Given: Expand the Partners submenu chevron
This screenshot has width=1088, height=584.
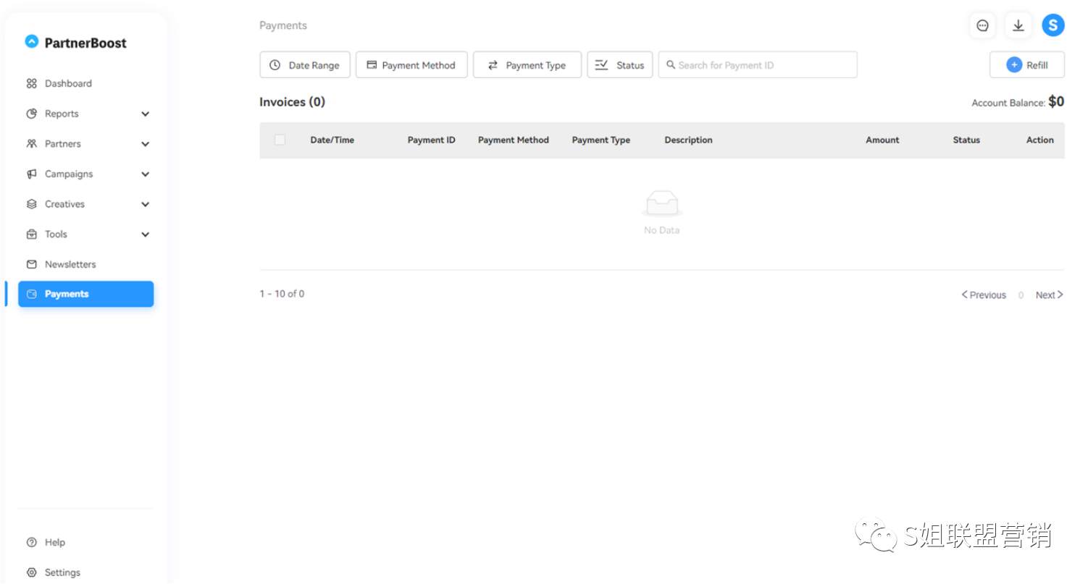Looking at the screenshot, I should [146, 144].
